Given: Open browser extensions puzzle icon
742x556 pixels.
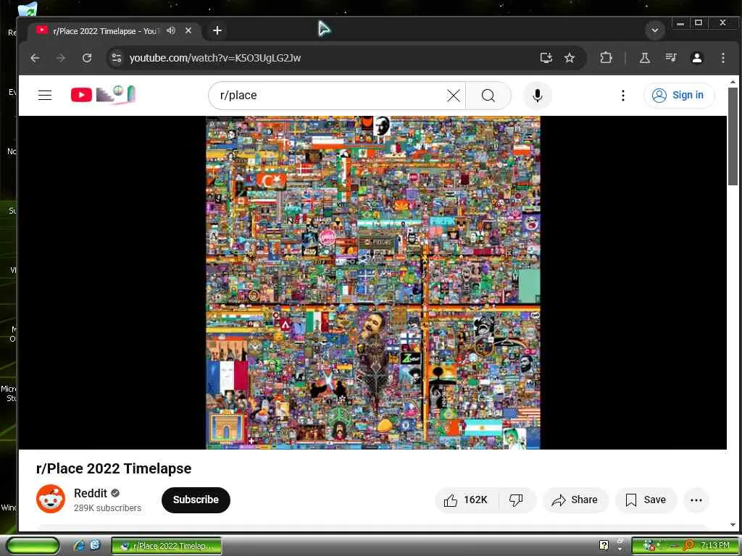Looking at the screenshot, I should [x=606, y=58].
